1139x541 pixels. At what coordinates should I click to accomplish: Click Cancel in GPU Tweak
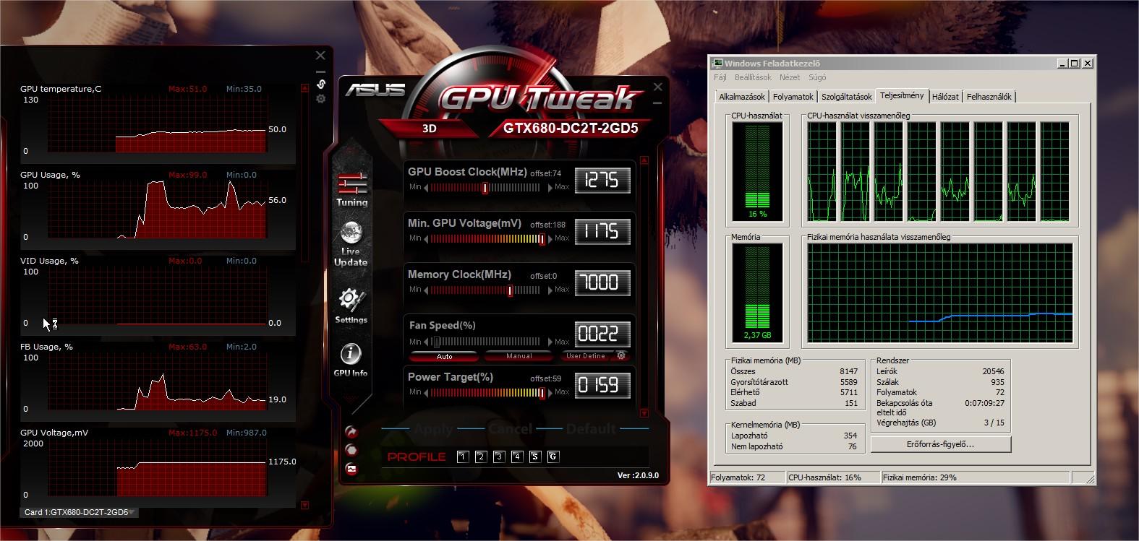click(511, 429)
